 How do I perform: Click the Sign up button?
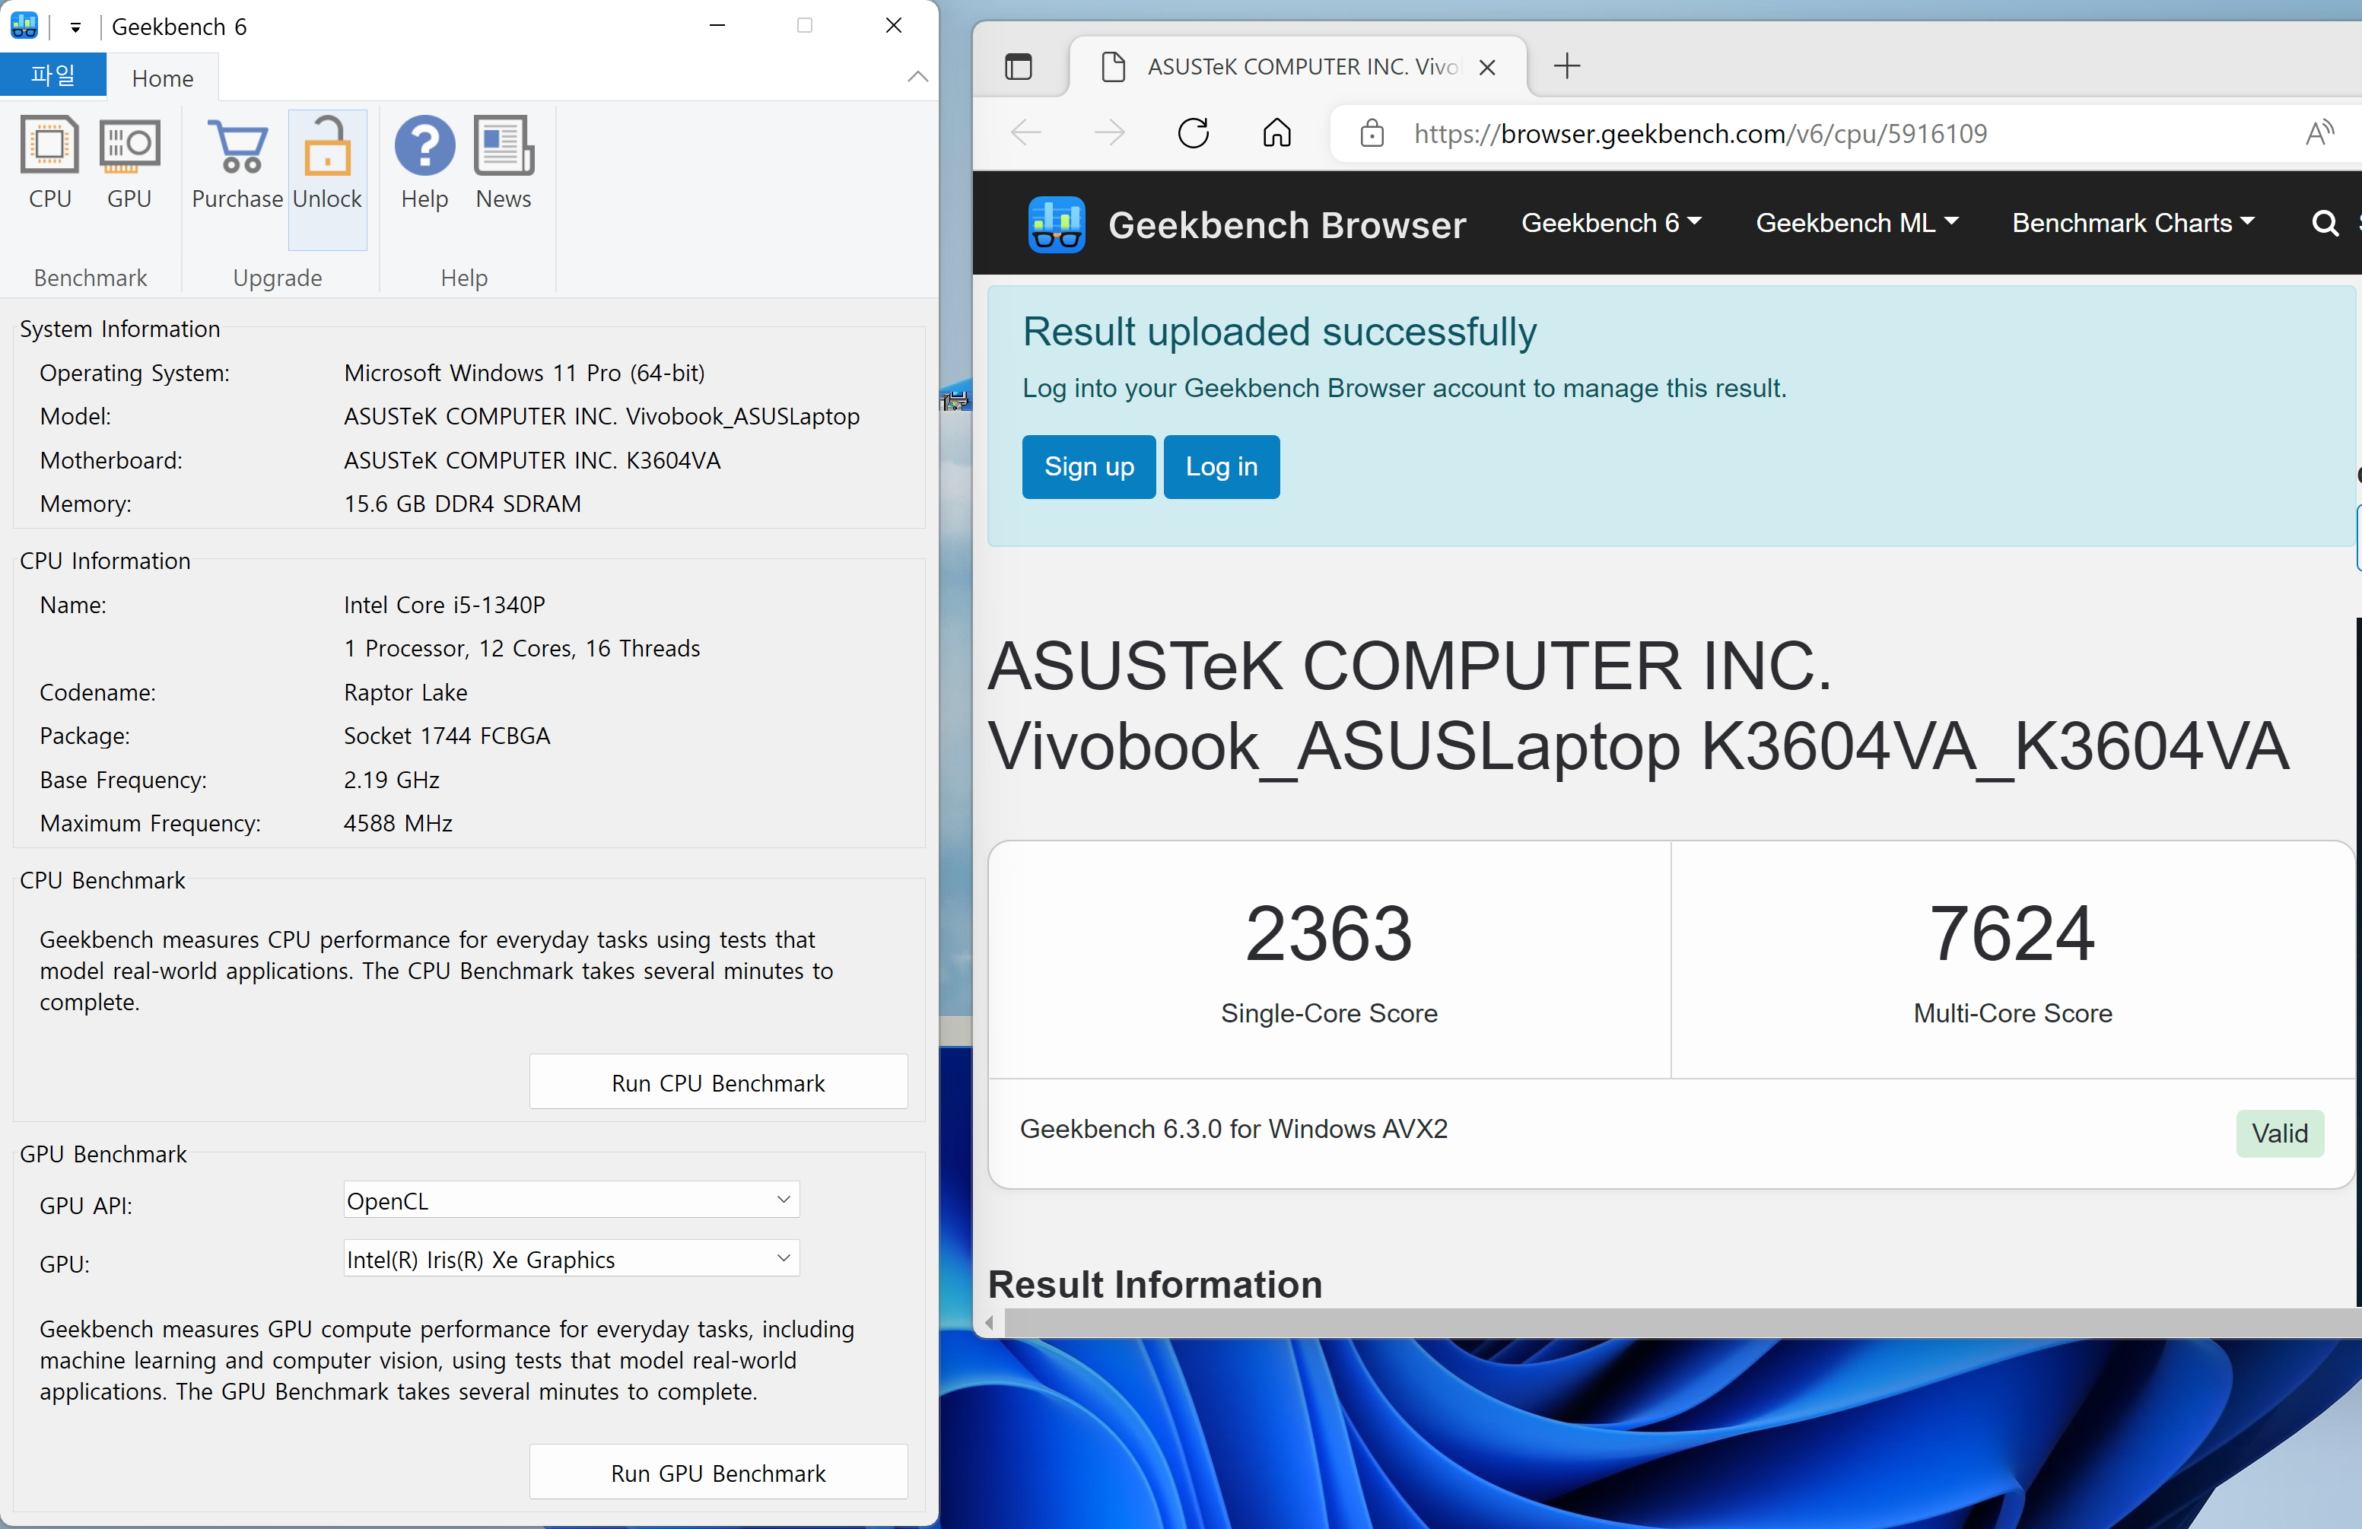(x=1089, y=466)
